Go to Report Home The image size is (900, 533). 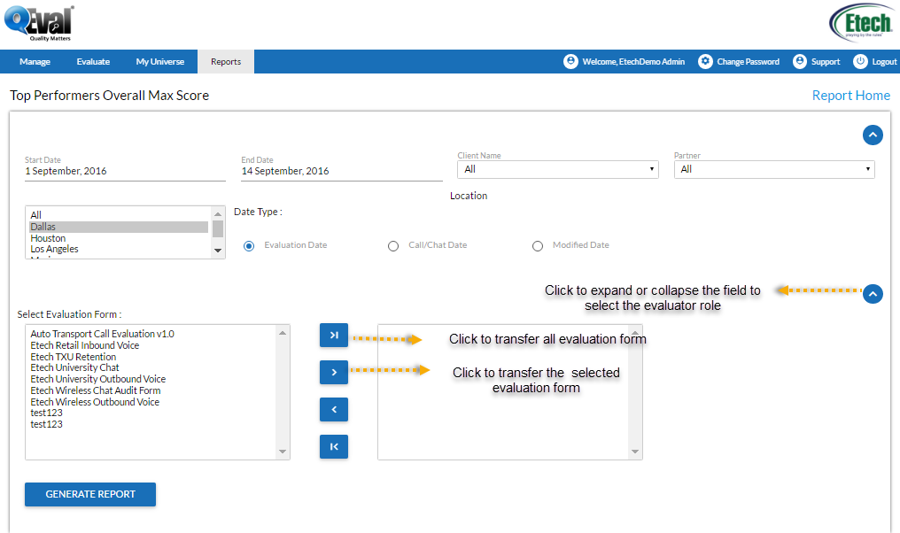850,95
